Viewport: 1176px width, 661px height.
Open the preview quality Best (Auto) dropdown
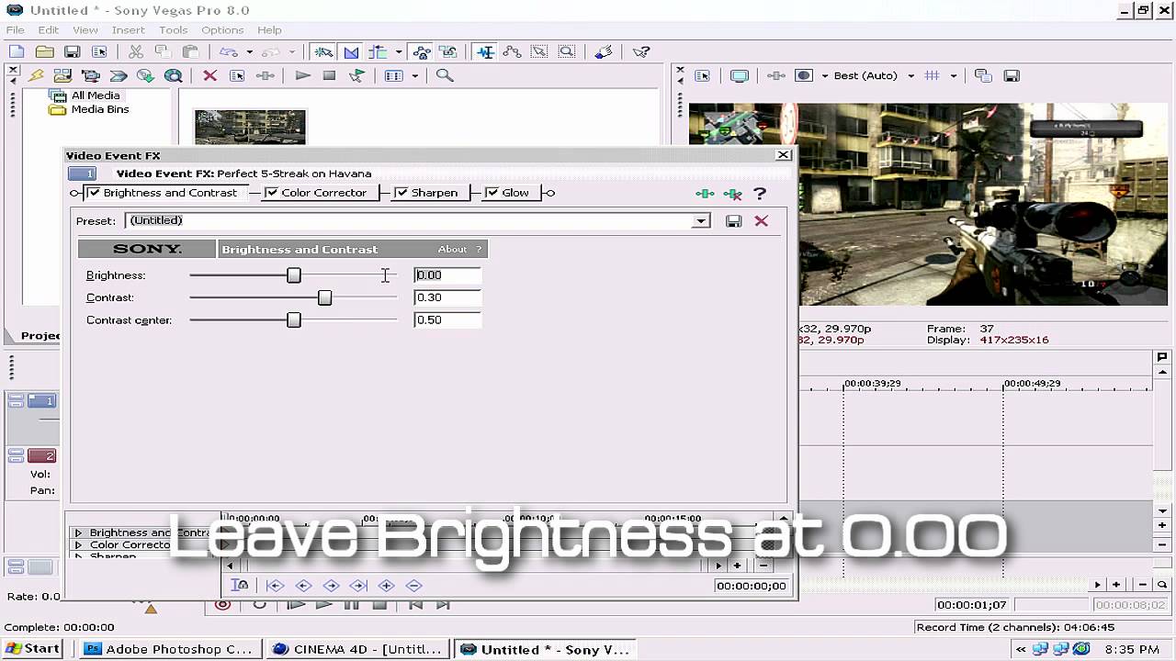[910, 75]
